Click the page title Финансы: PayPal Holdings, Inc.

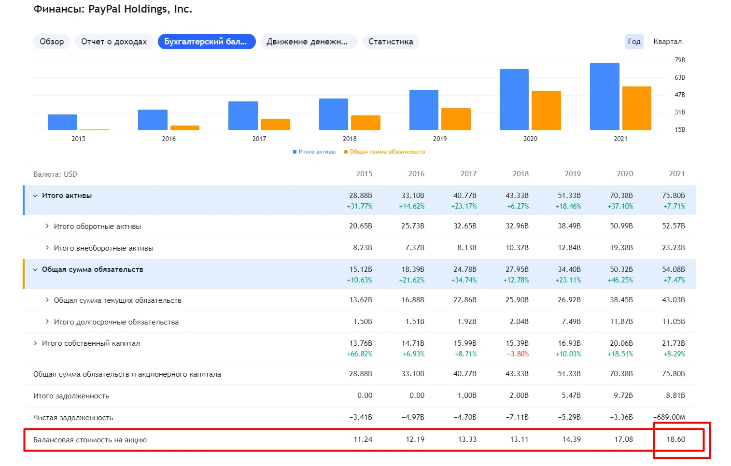113,9
